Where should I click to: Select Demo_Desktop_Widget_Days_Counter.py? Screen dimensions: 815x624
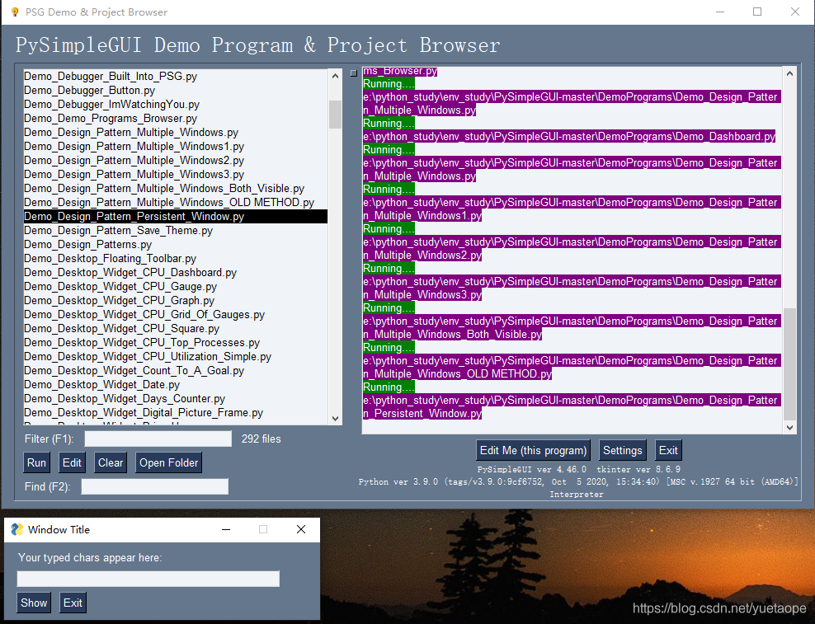176,399
